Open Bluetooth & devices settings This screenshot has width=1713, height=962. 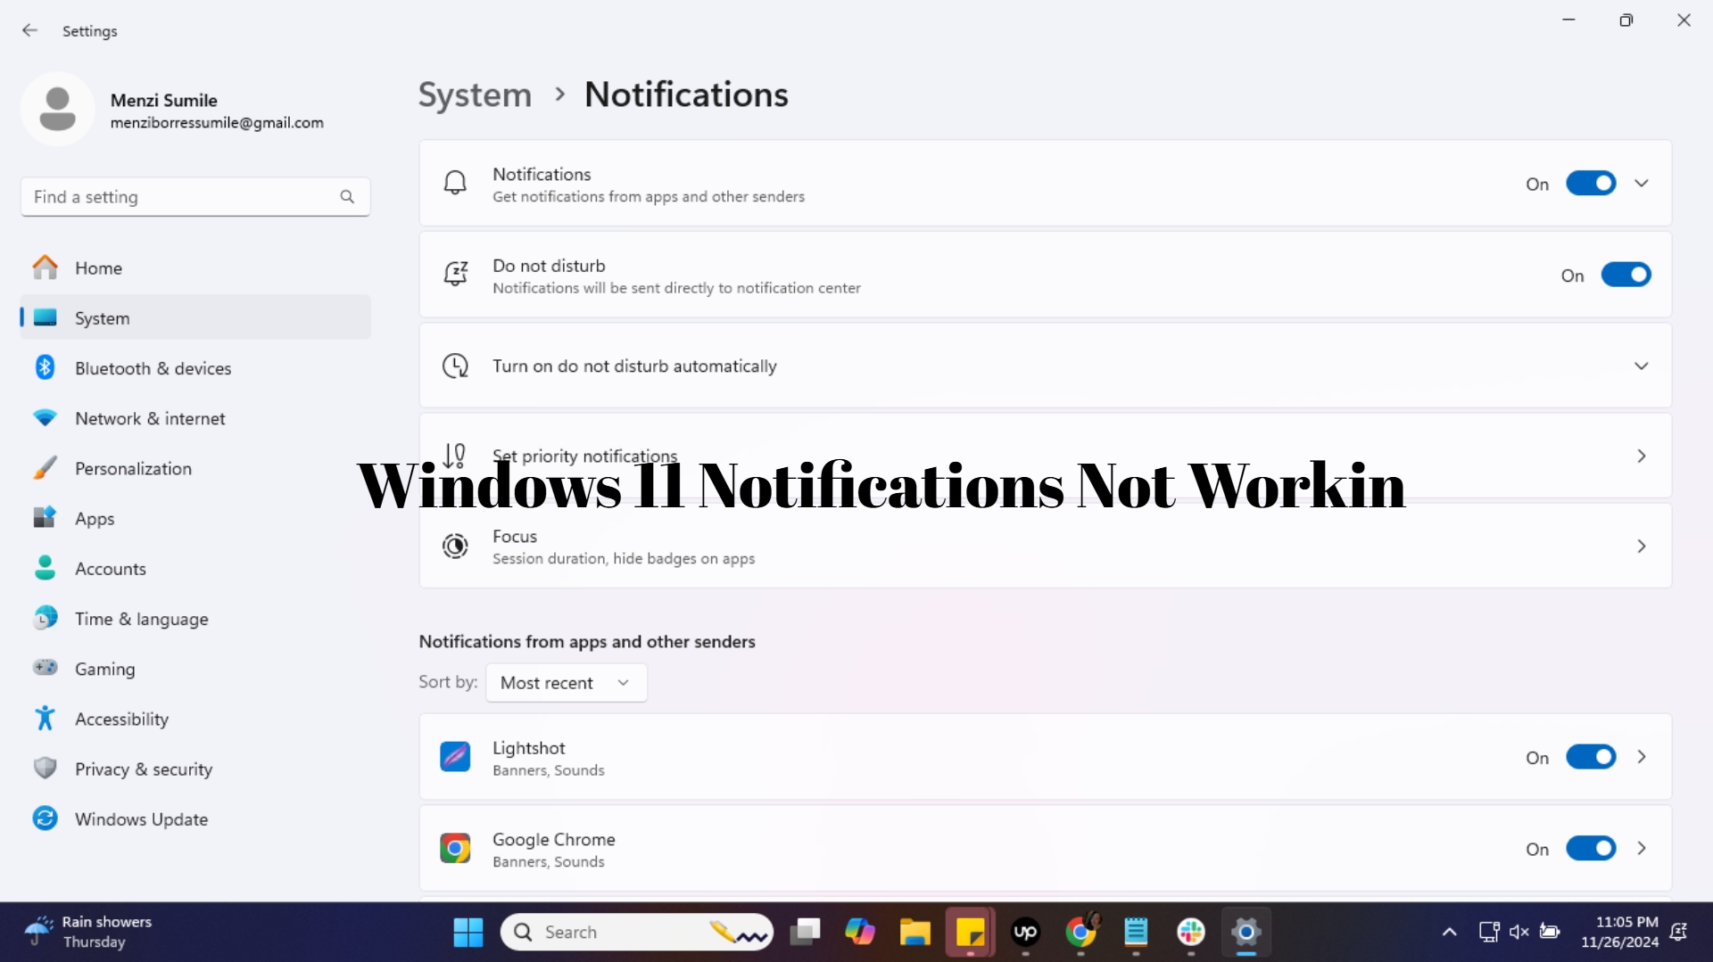click(x=153, y=367)
